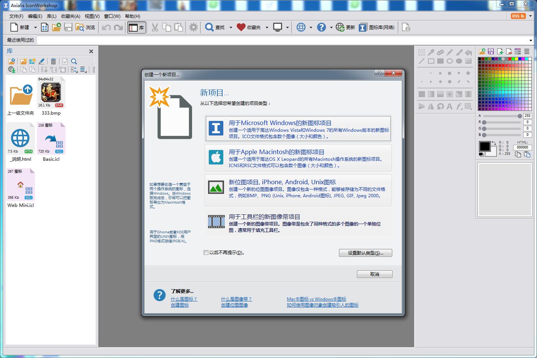The height and width of the screenshot is (358, 537).
Task: Select the hollow ellipse tool
Action: click(450, 61)
